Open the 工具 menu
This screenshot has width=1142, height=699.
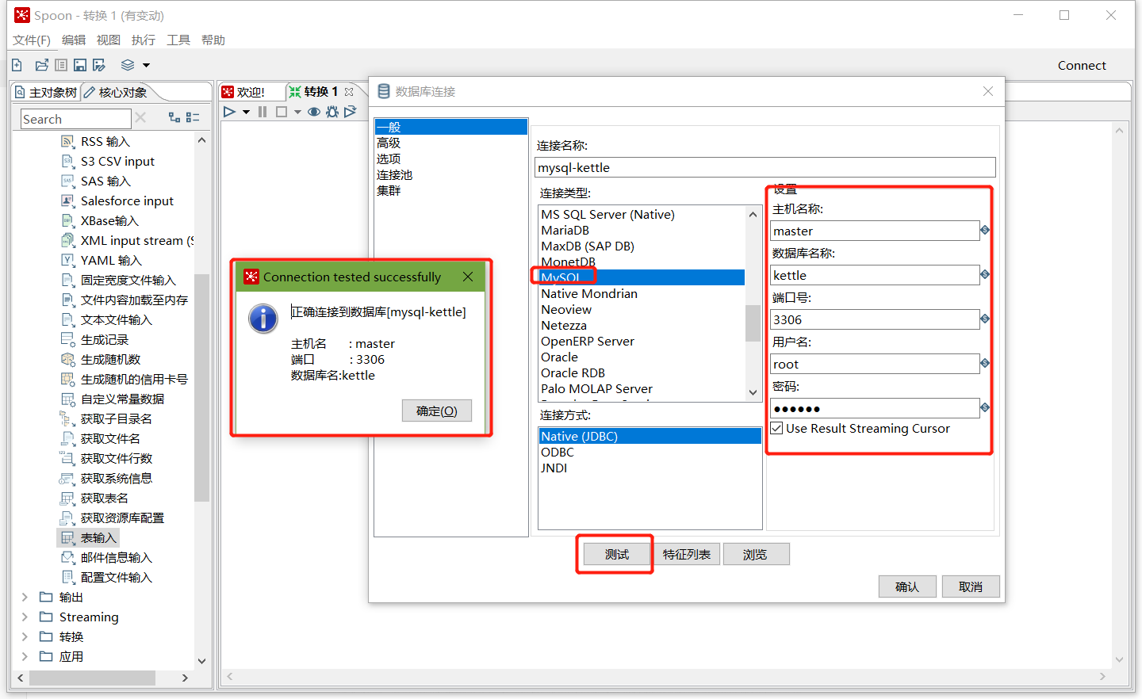[178, 40]
